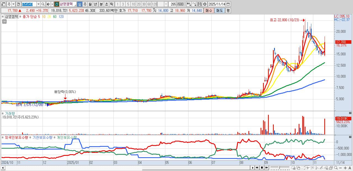
Task: Click the 주 button at toolbar's left
Action: pos(9,4)
